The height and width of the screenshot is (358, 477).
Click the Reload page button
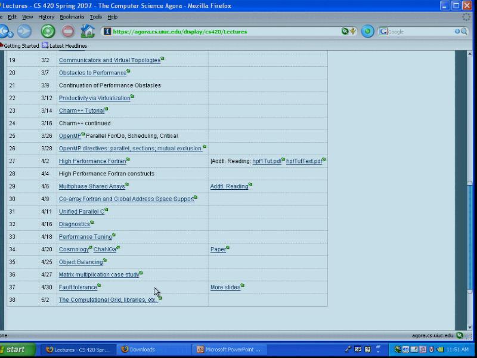[48, 32]
